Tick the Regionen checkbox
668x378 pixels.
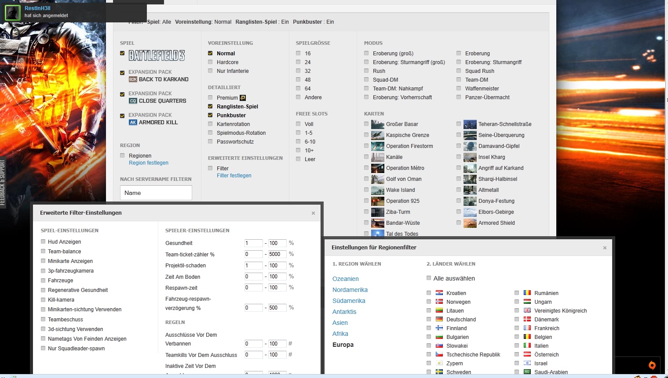coord(122,155)
